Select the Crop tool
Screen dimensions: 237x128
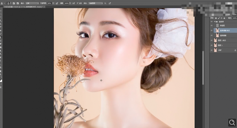[x=1, y=24]
